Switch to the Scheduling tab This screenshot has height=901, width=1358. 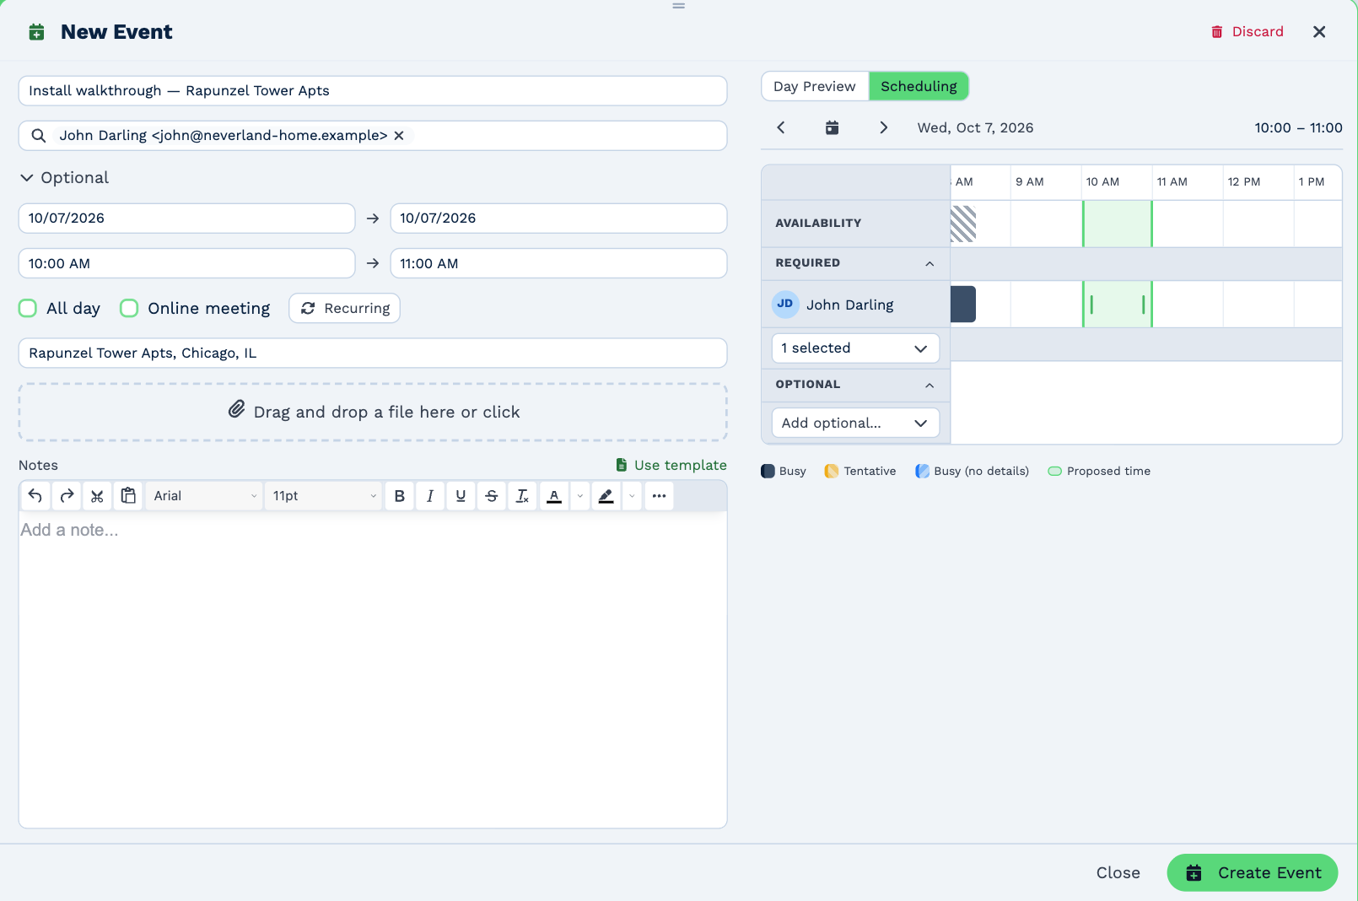tap(919, 87)
